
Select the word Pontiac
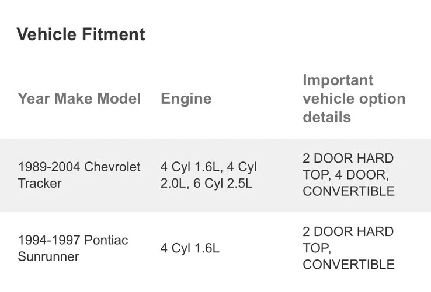(x=106, y=240)
